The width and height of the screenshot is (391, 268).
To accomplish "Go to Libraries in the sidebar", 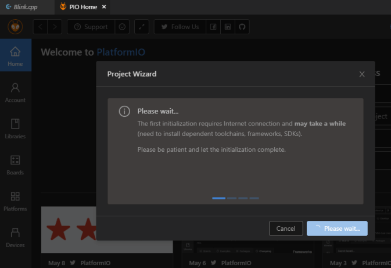I will 15,128.
